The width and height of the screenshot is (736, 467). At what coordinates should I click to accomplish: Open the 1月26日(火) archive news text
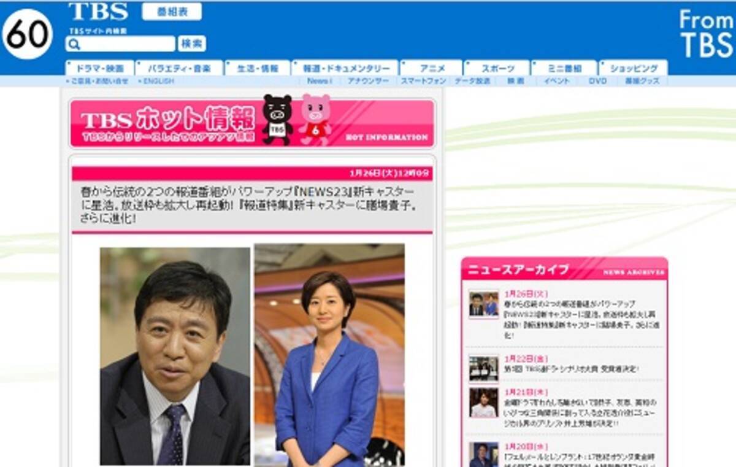pos(582,320)
